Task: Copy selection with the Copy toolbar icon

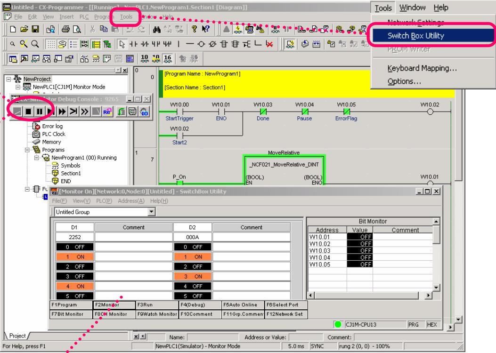Action: tap(104, 29)
